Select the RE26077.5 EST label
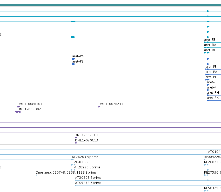221x192 pixels. tap(212, 162)
